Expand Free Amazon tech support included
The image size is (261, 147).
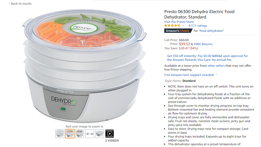(x=189, y=75)
